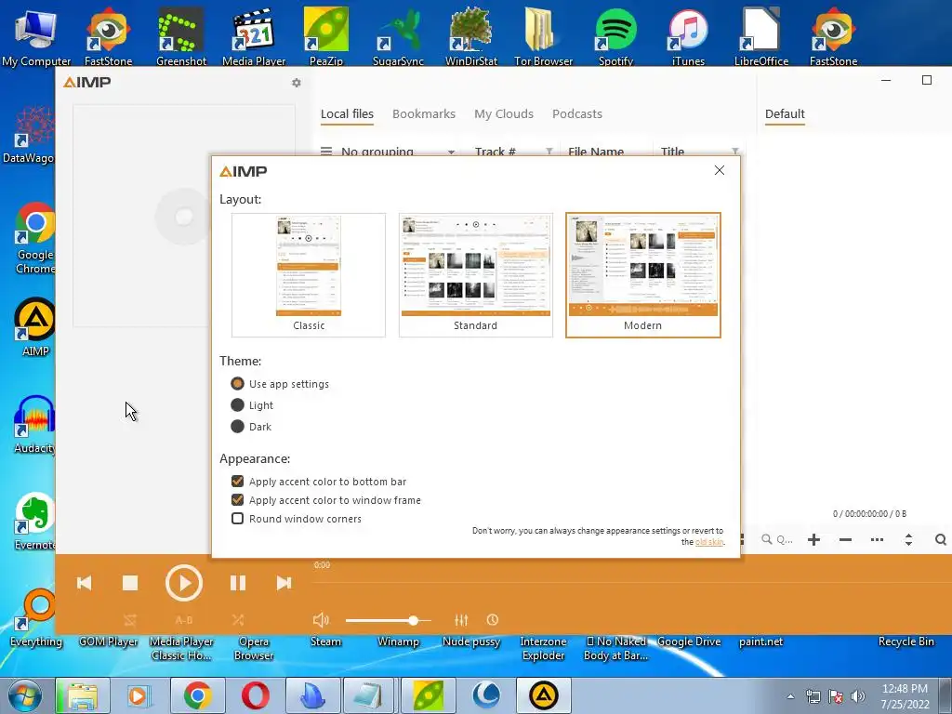Enable Round window corners checkbox
The height and width of the screenshot is (714, 952).
237,519
